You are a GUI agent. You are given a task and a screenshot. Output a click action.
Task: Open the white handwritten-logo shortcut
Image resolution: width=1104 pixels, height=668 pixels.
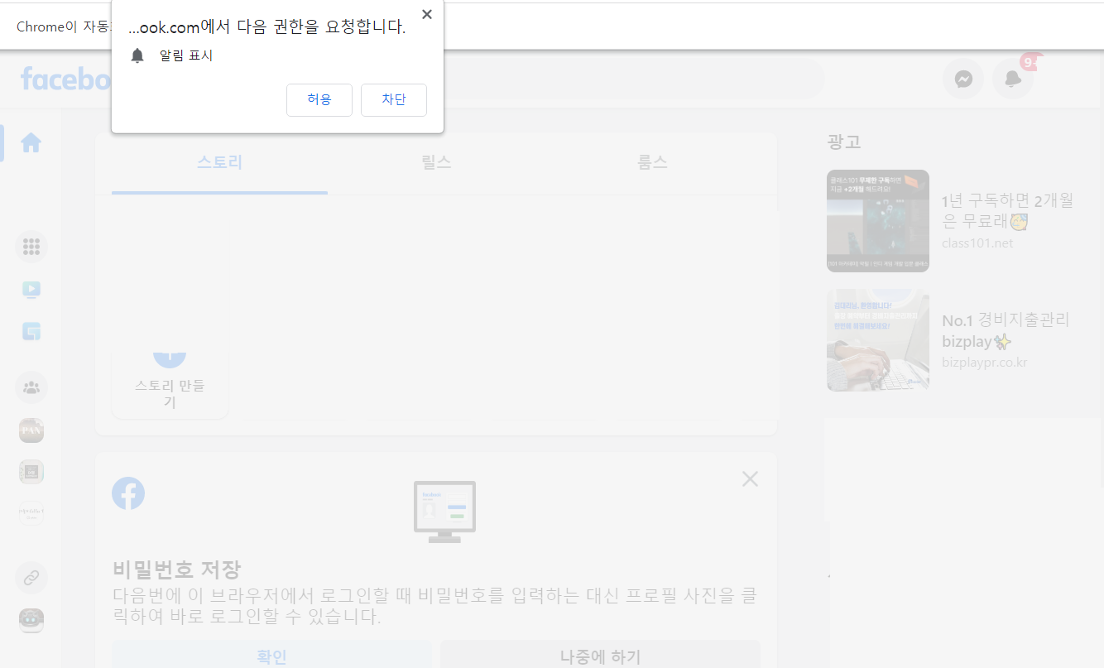31,513
